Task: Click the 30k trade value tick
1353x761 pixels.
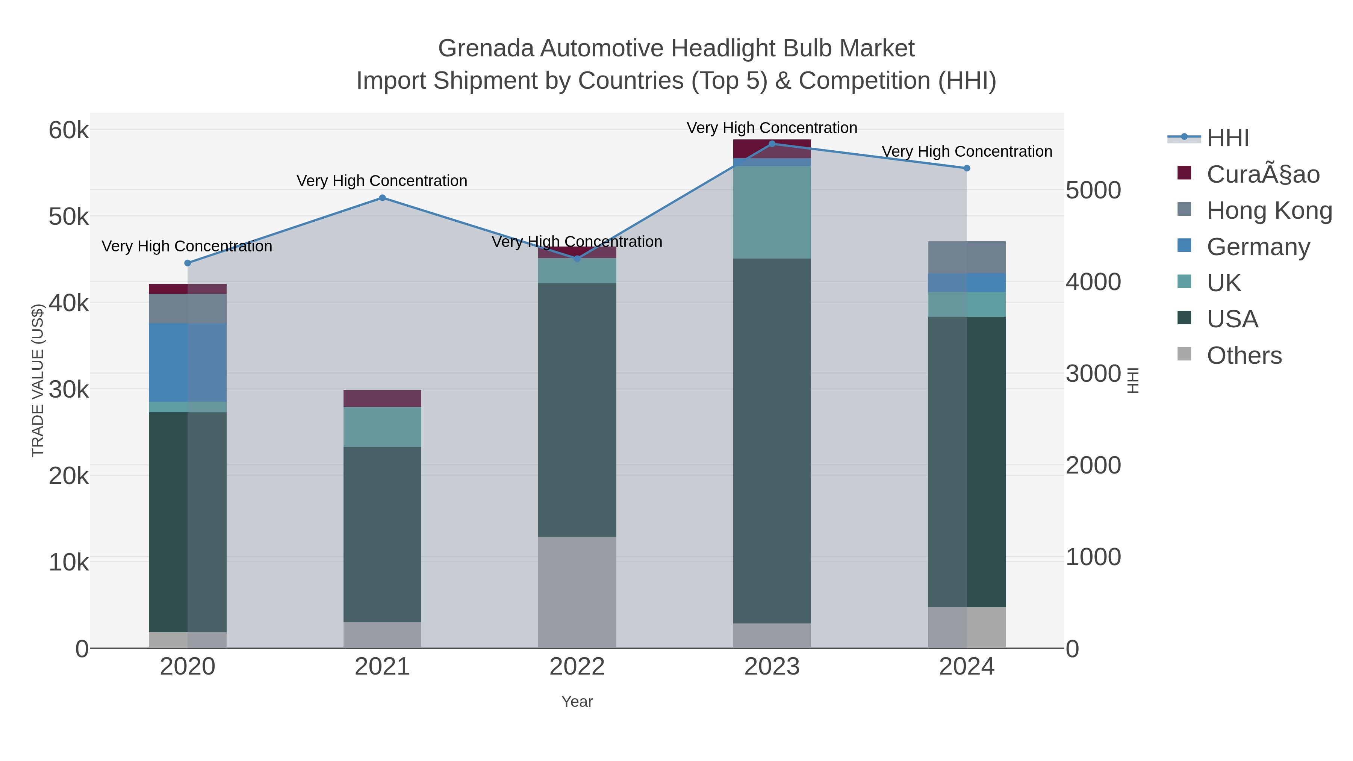Action: click(69, 390)
